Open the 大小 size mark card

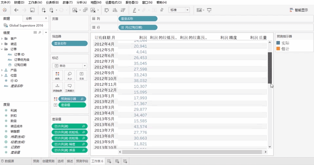click(x=69, y=75)
